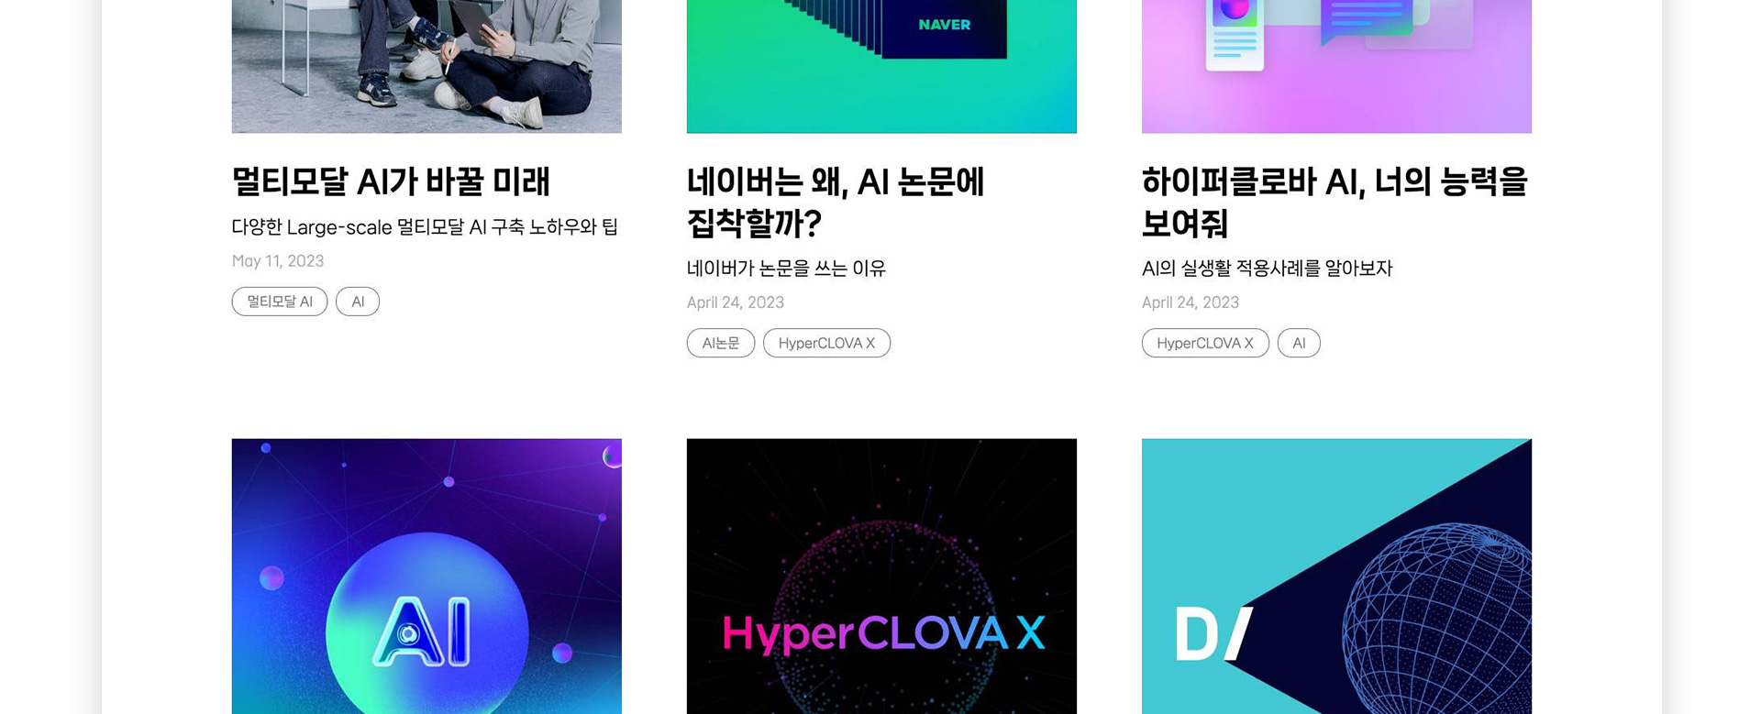Click the purple chat bubbles thumbnail
The image size is (1761, 714).
(x=1336, y=66)
